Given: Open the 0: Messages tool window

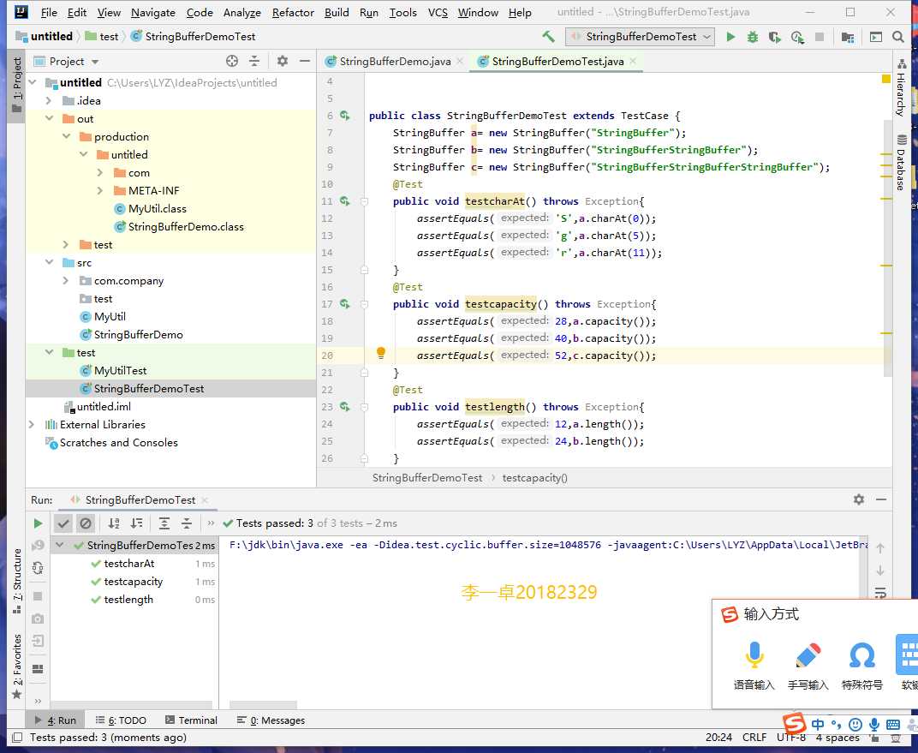Looking at the screenshot, I should (271, 720).
